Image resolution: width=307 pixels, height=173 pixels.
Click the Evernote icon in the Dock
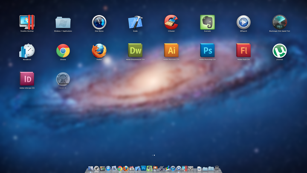click(149, 168)
